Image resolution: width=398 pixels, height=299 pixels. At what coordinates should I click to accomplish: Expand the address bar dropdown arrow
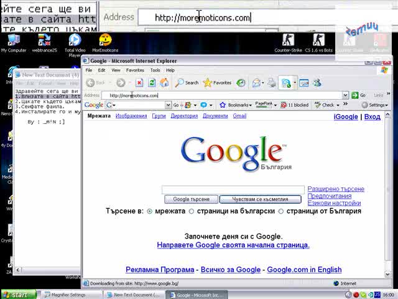pyautogui.click(x=345, y=95)
